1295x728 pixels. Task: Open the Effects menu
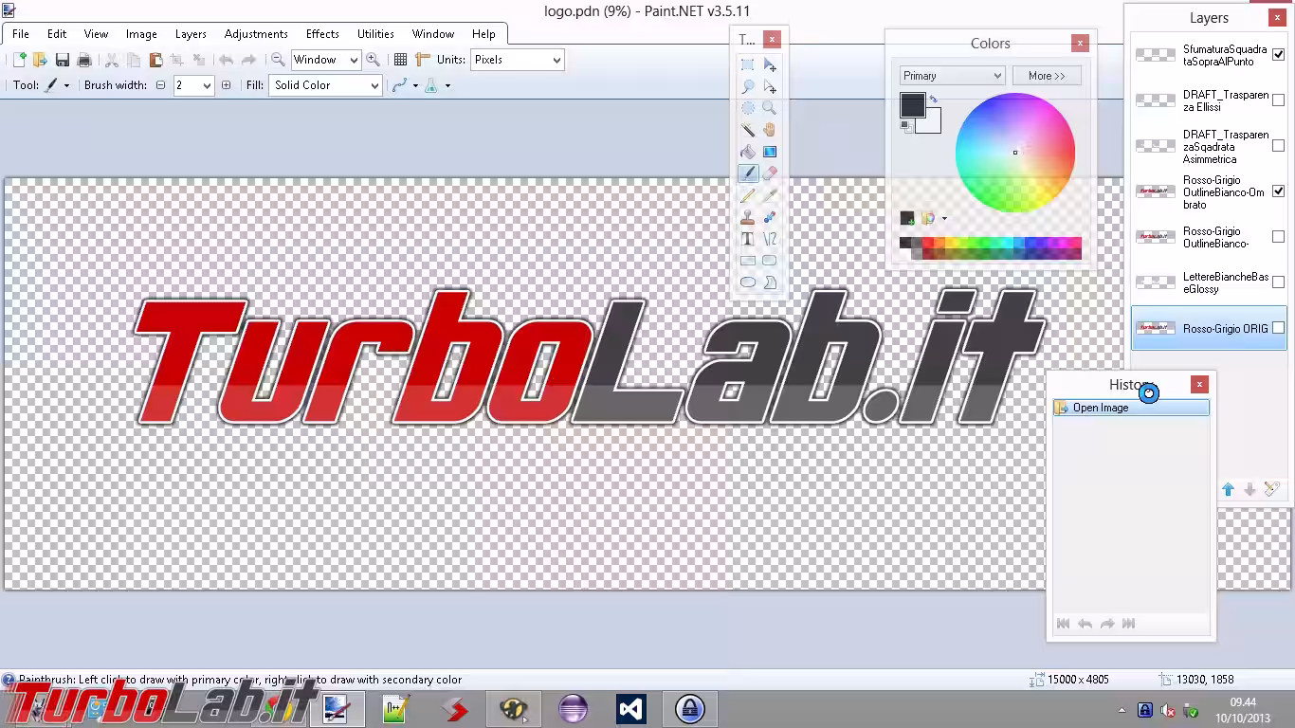pos(321,33)
